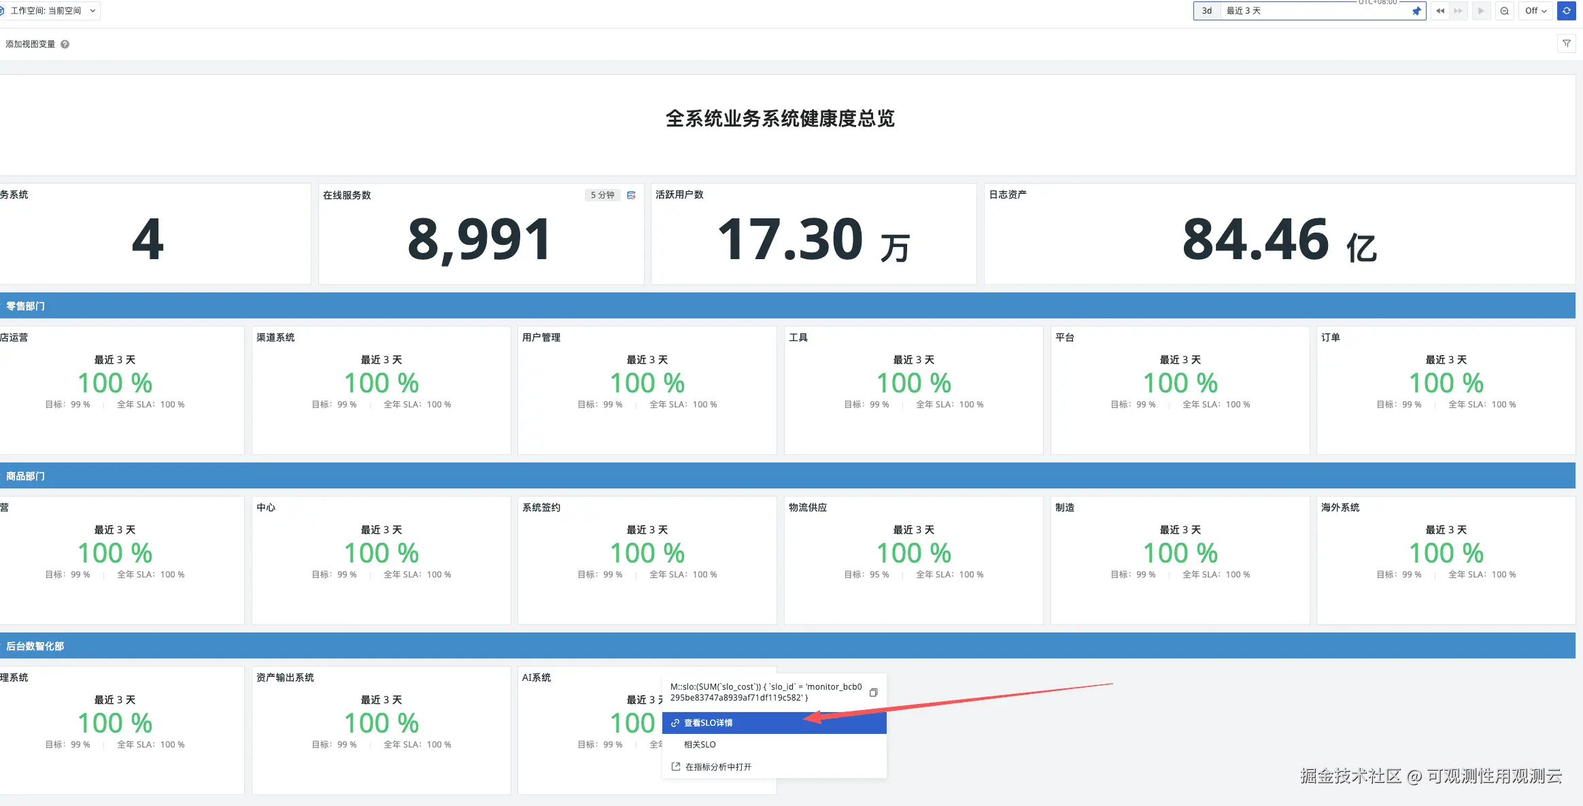The image size is (1583, 806).
Task: Click the blue refresh button
Action: point(1566,11)
